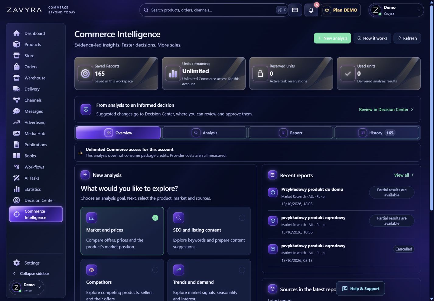The image size is (434, 301).
Task: Click the Plan DEMO button
Action: pyautogui.click(x=341, y=10)
